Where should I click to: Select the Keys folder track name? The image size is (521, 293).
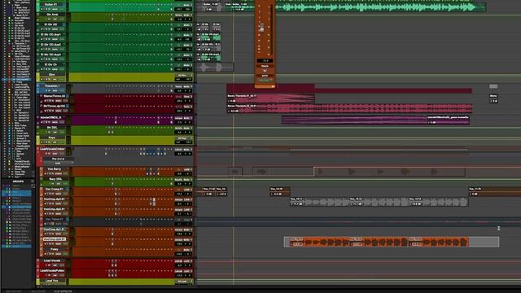52,138
